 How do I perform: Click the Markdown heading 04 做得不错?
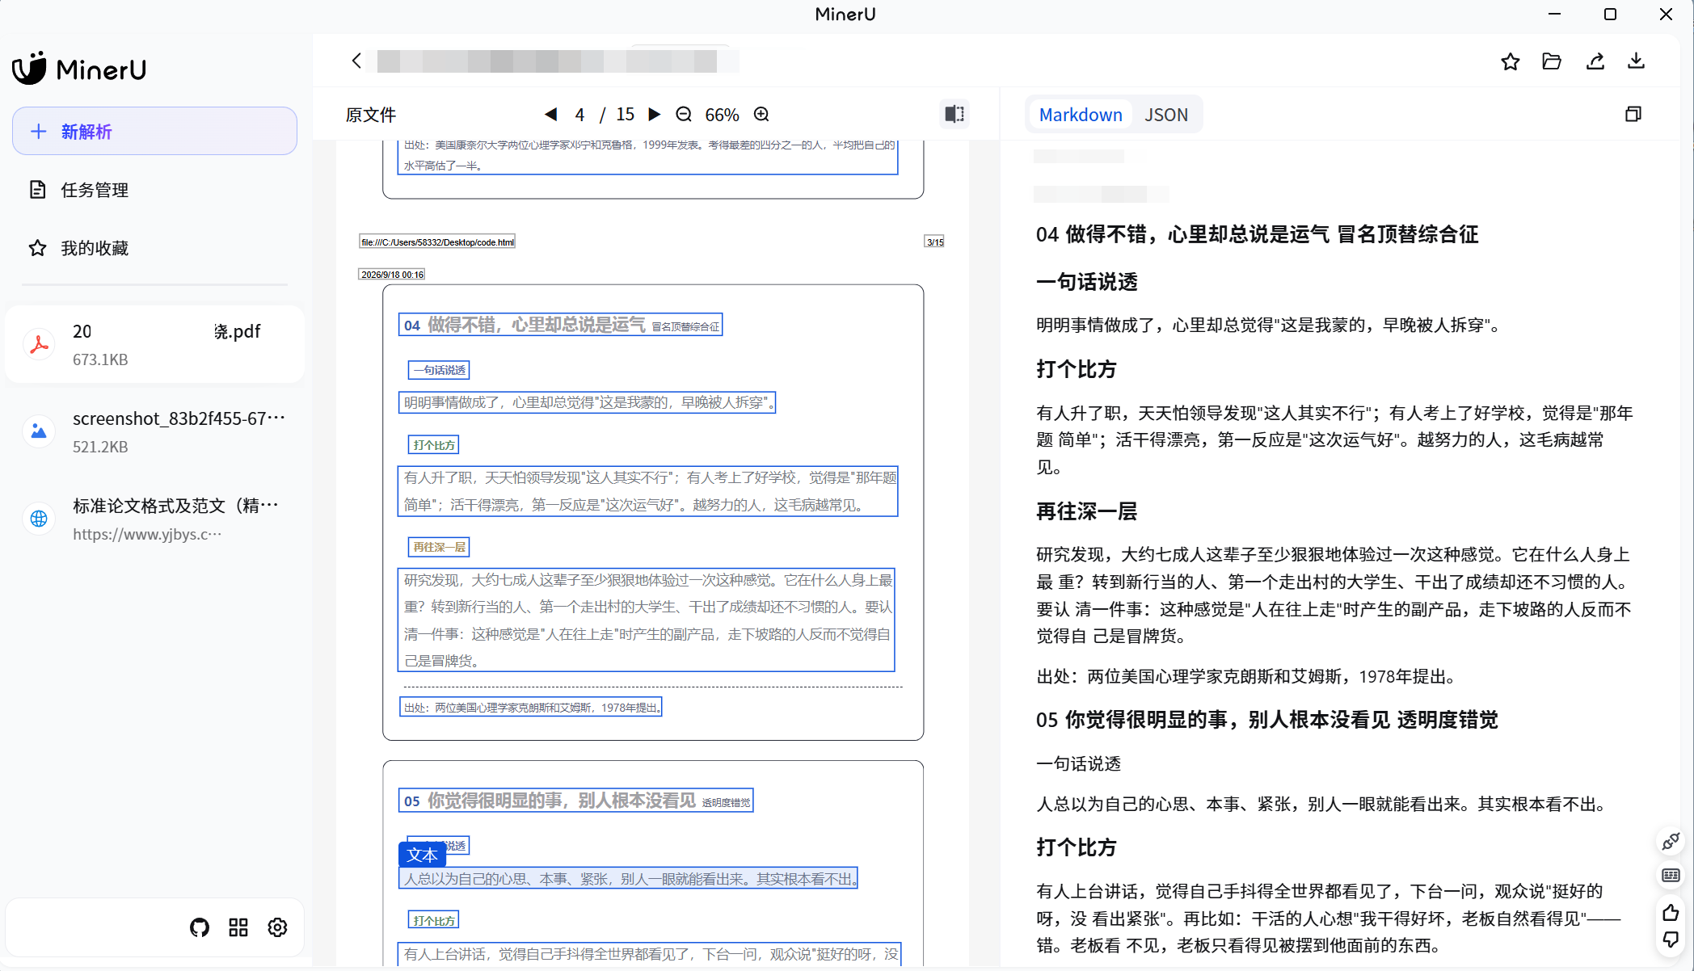pos(1257,234)
